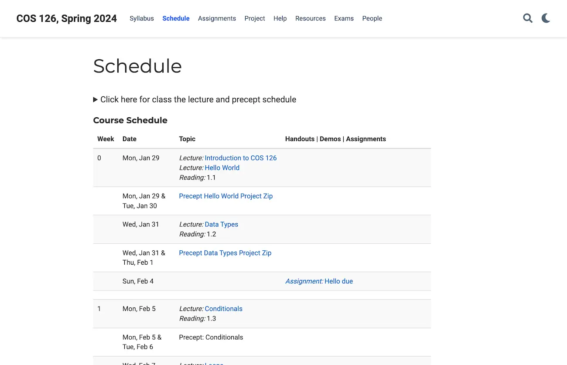Download Precept Hello World Project Zip

225,196
